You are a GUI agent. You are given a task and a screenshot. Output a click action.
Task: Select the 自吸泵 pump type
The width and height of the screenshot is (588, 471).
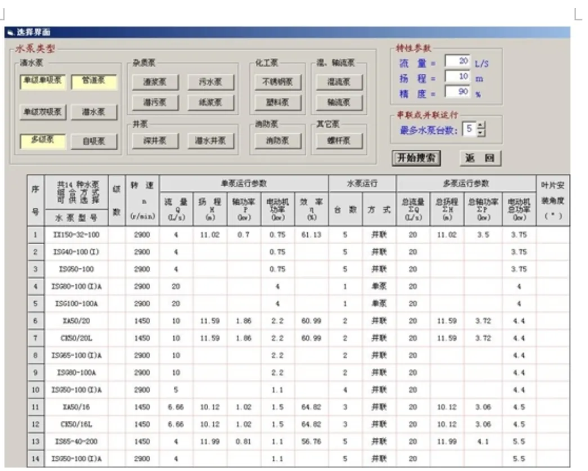click(94, 141)
